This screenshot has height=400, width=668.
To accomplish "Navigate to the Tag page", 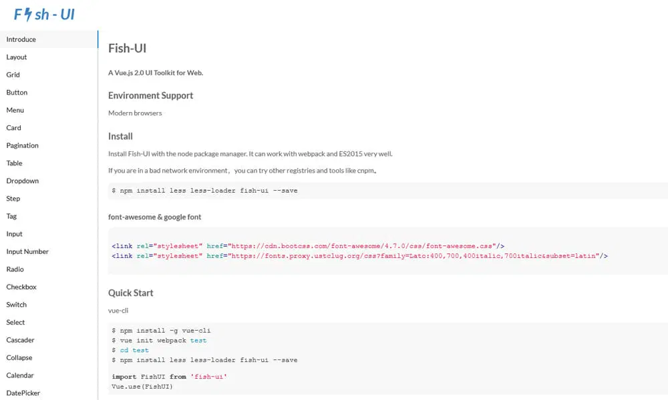I will pos(49,216).
